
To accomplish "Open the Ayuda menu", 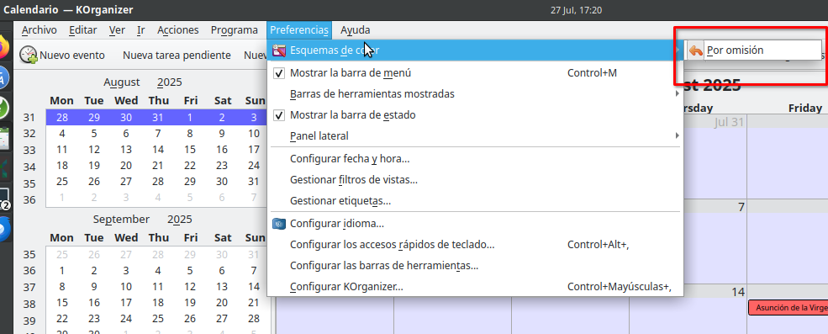I will click(356, 30).
